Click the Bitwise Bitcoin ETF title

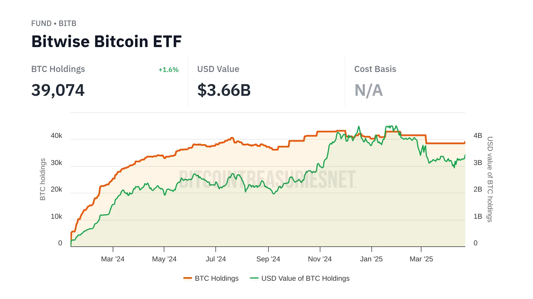(106, 42)
